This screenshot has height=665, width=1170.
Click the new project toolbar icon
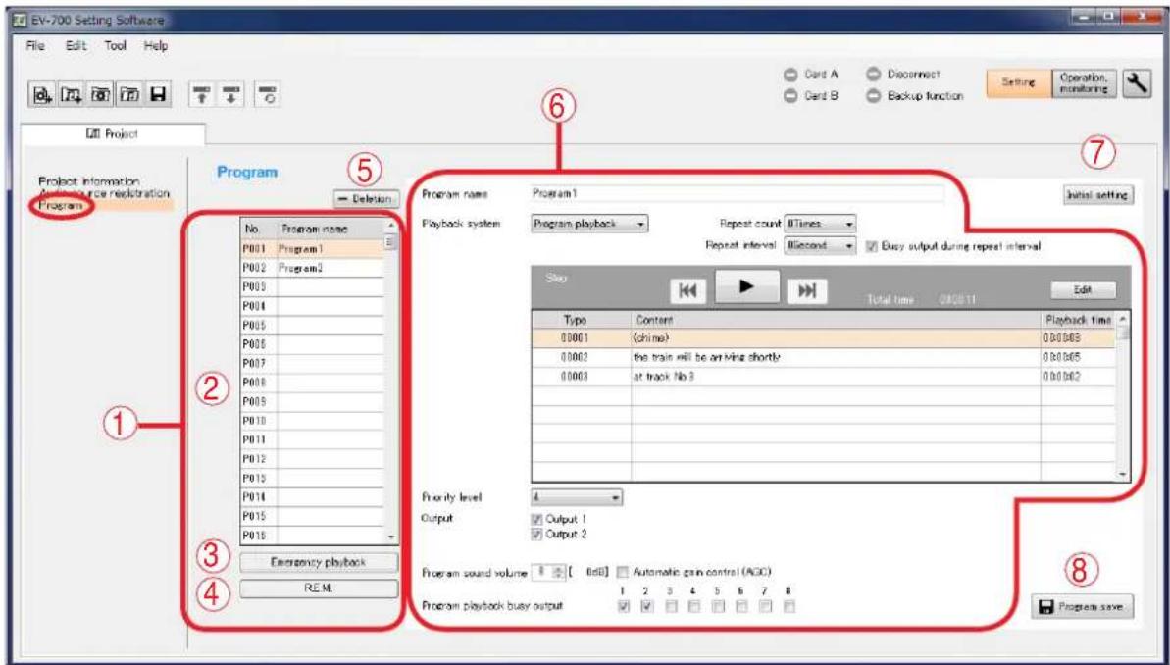point(43,95)
